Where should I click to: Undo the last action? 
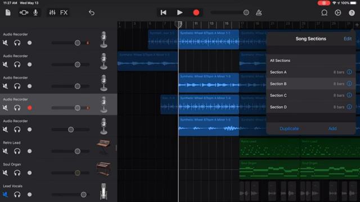tap(91, 12)
